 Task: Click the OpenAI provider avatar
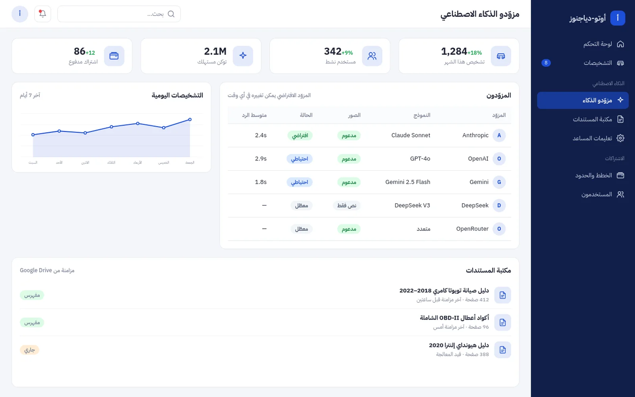coord(499,159)
